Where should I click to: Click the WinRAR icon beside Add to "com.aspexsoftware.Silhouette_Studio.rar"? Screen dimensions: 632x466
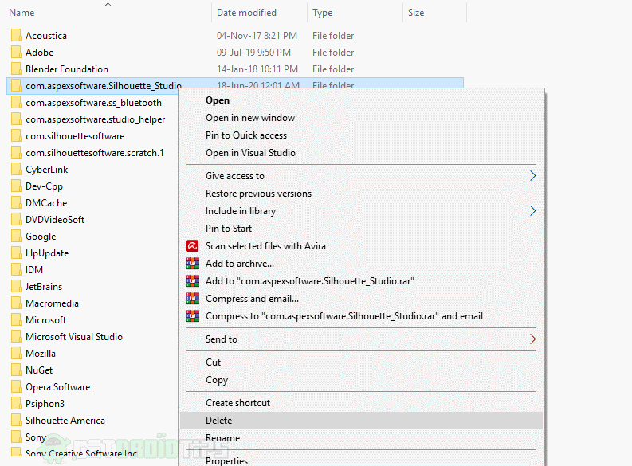point(193,280)
